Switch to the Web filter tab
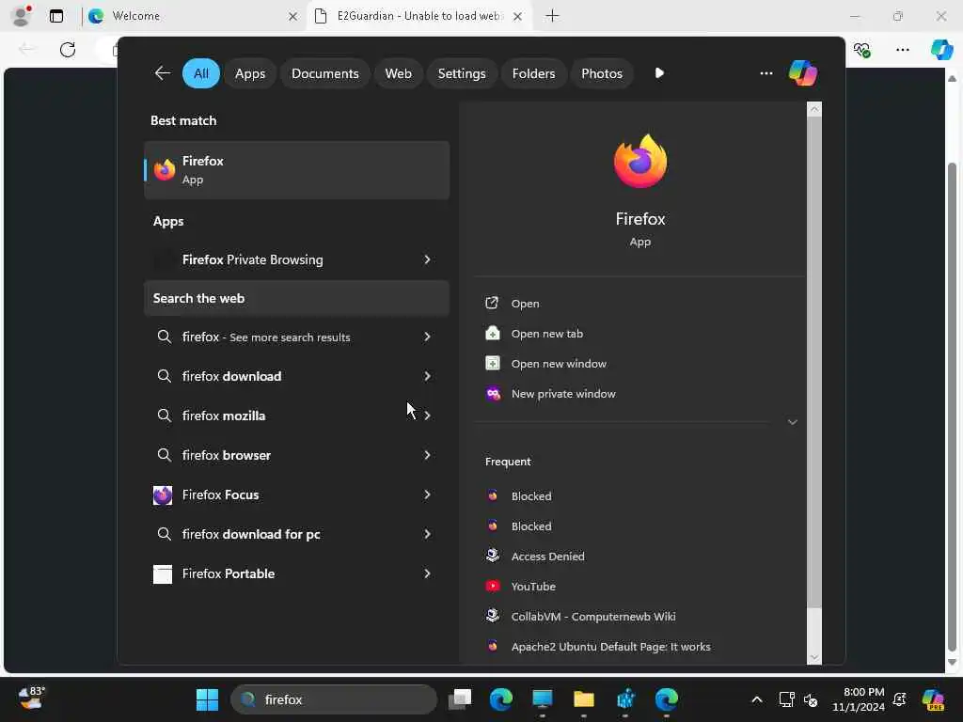 coord(398,73)
